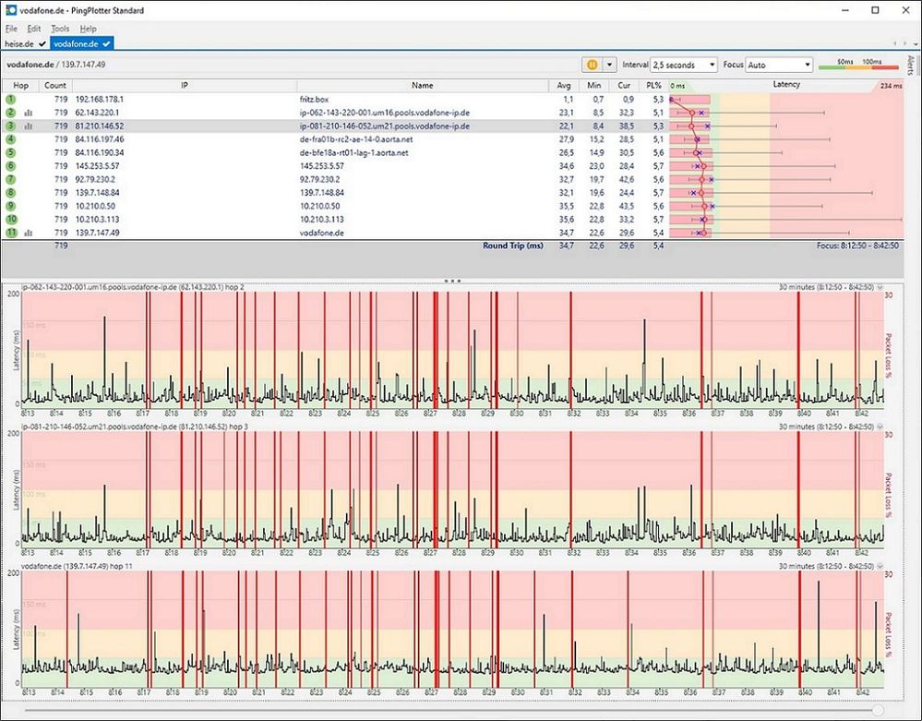This screenshot has width=922, height=721.
Task: Click the hop 7 green circle icon
Action: [x=11, y=179]
